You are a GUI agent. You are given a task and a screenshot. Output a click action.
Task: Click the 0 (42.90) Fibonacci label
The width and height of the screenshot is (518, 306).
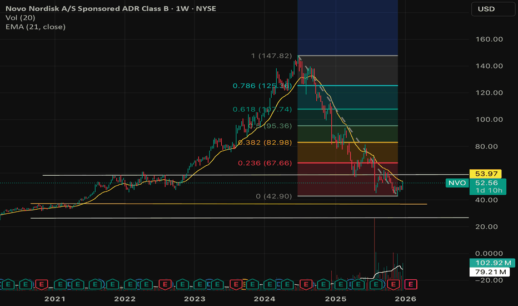(x=274, y=196)
